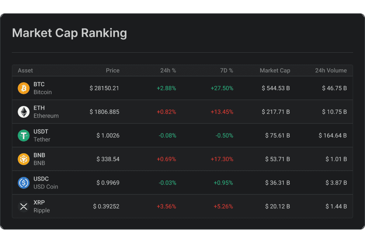
Task: Click the Market Cap Ranking heading
Action: (x=70, y=33)
